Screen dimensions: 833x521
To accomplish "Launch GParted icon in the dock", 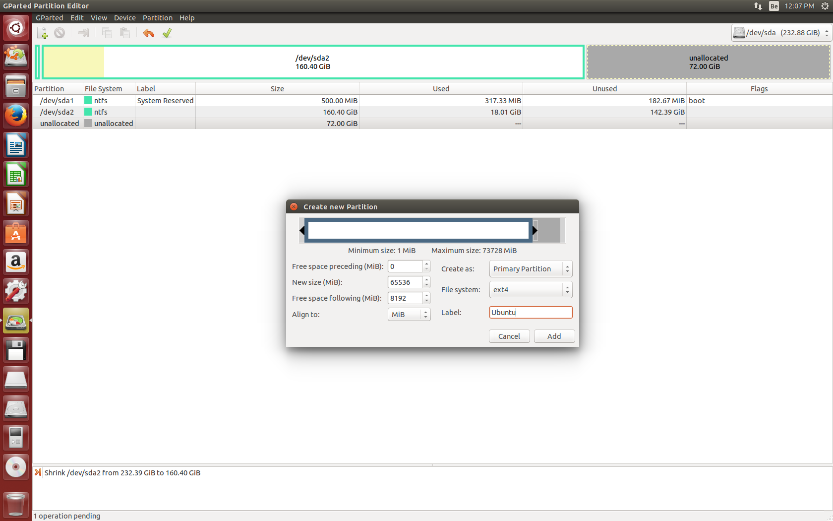I will (x=15, y=320).
